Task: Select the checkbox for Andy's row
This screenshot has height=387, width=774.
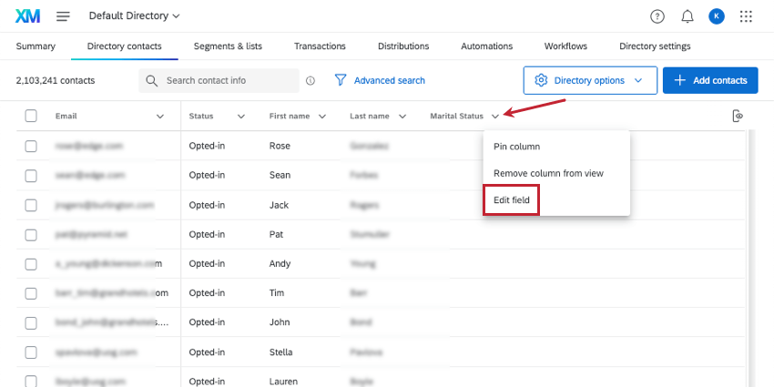Action: tap(31, 264)
